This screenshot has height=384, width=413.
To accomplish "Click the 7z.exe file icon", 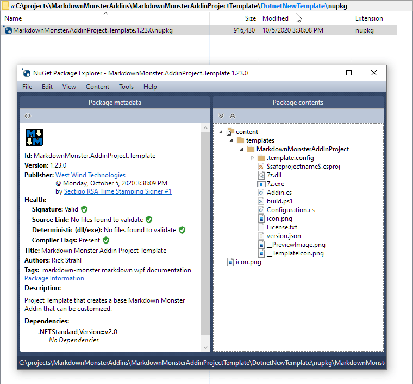I will (261, 184).
